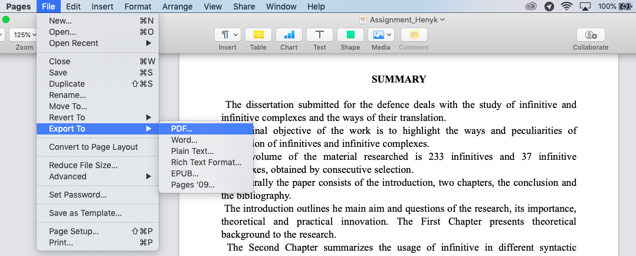
Task: Add a Chart from the toolbar
Action: [x=289, y=35]
